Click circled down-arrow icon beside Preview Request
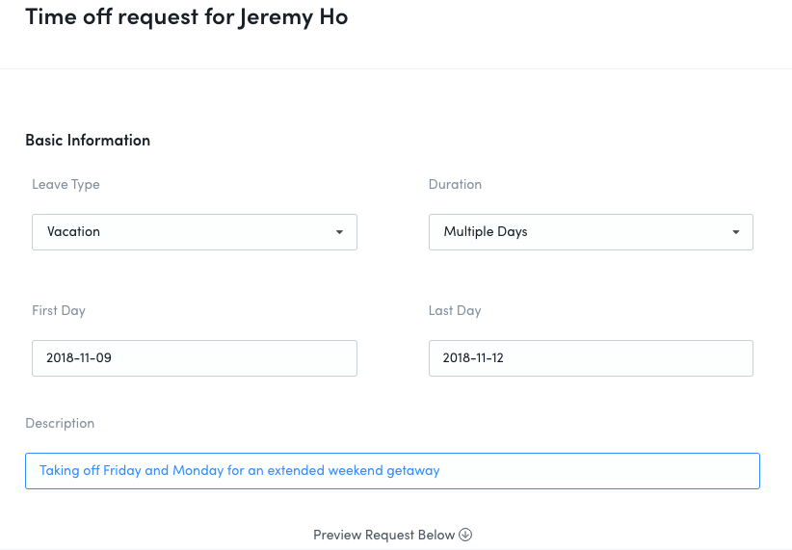This screenshot has height=550, width=792. tap(465, 535)
